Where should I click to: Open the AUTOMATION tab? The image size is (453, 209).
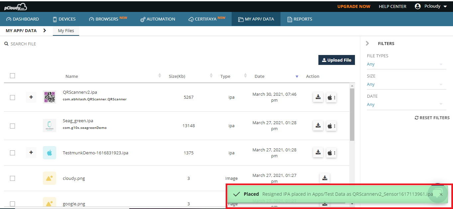[158, 19]
